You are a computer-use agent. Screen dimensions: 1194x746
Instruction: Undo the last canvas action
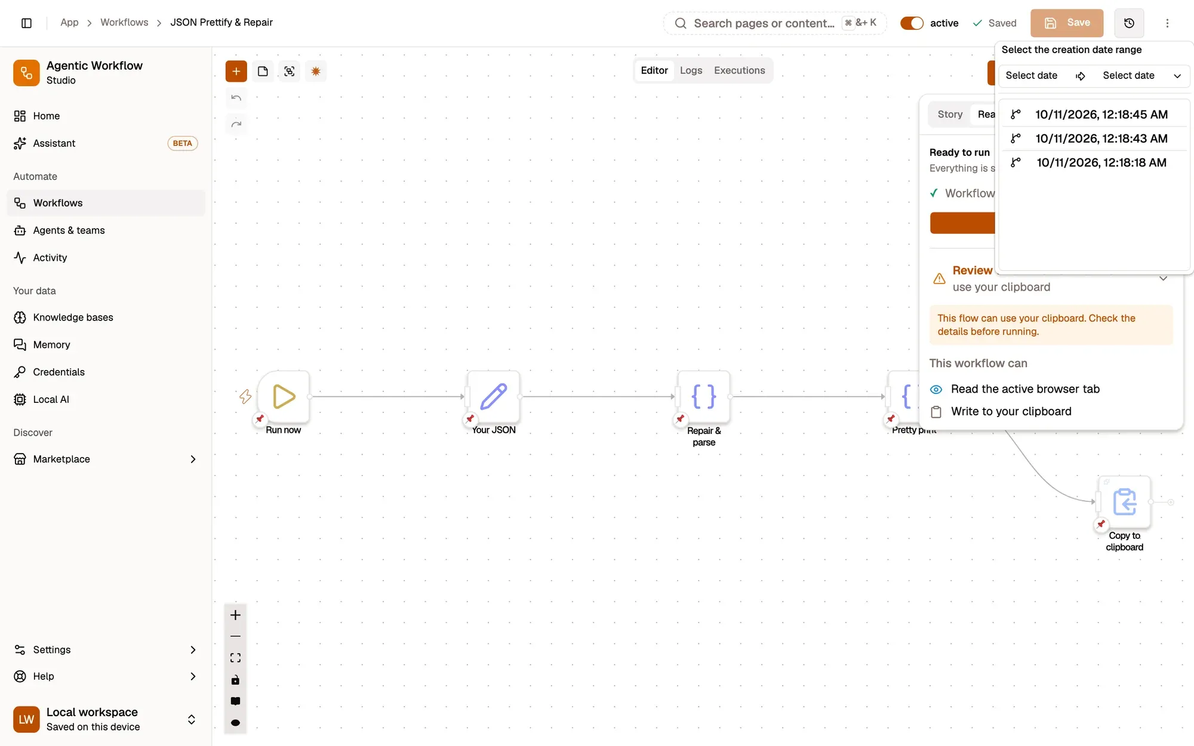click(x=236, y=98)
